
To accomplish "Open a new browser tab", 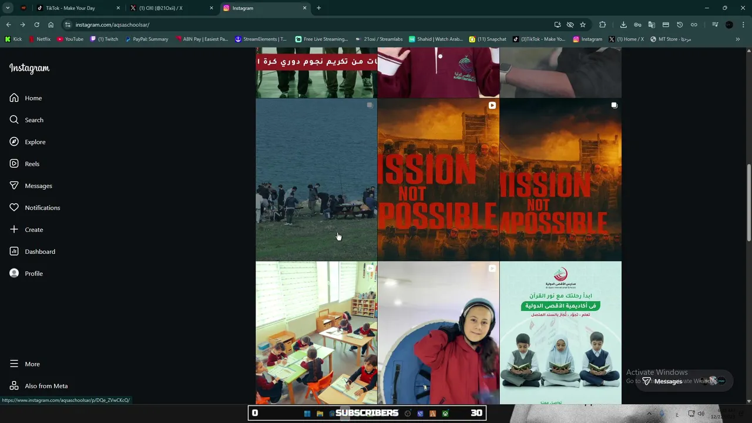I will (318, 8).
